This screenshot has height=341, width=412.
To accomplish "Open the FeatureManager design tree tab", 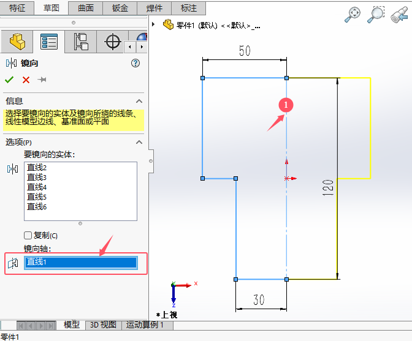I will point(17,42).
